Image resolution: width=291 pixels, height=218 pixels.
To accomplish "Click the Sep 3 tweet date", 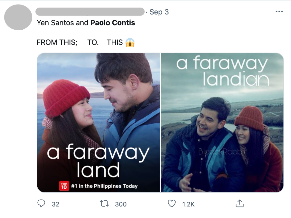I will 159,12.
